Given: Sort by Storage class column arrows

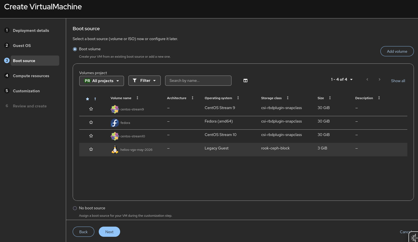Looking at the screenshot, I should [x=288, y=98].
